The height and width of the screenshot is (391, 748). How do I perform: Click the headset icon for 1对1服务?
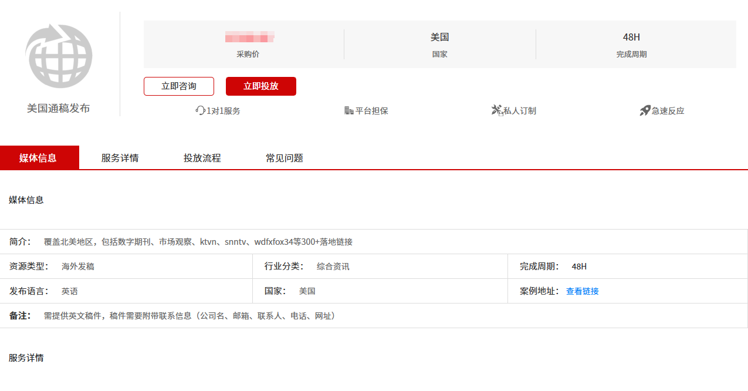200,110
